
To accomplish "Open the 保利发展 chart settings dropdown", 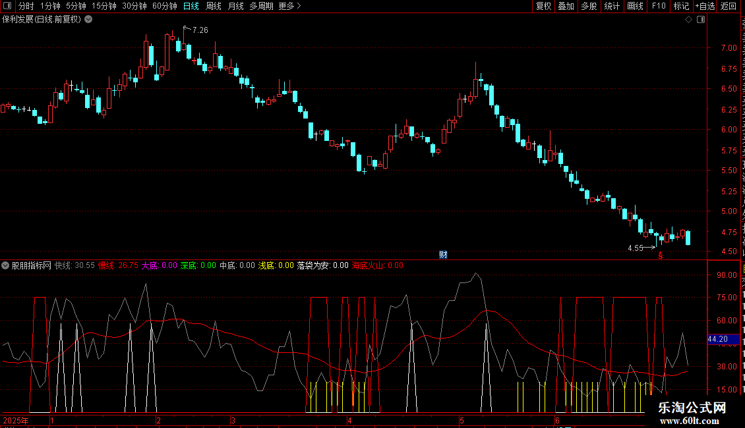I will tap(88, 20).
